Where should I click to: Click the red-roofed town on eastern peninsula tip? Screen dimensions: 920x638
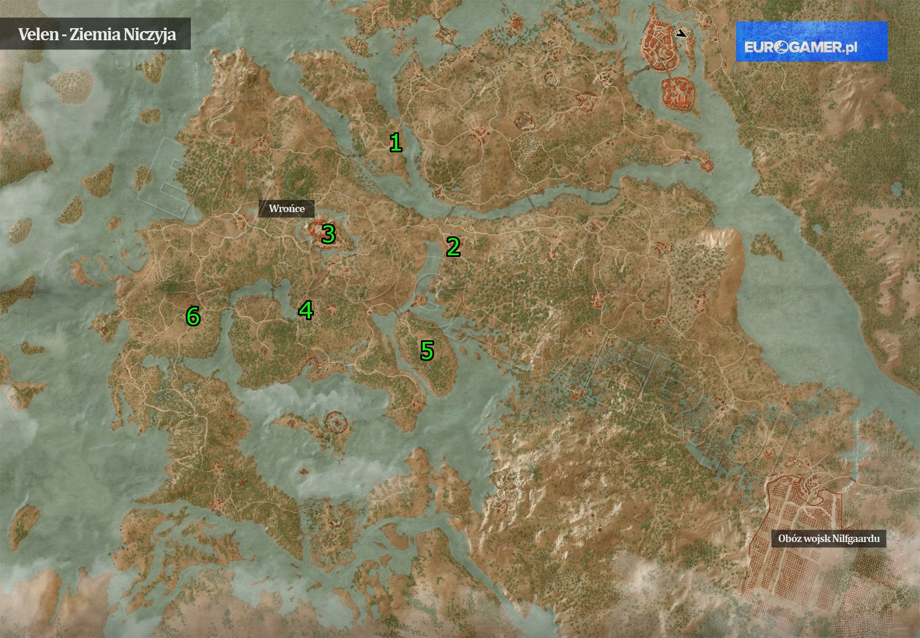pos(707,165)
